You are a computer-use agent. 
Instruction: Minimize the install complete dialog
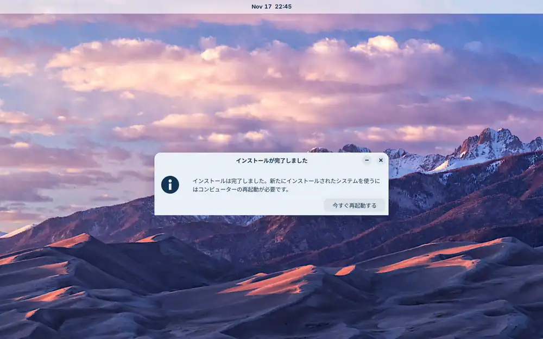pos(367,160)
